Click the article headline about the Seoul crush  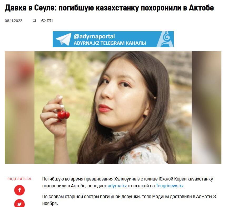click(x=109, y=8)
